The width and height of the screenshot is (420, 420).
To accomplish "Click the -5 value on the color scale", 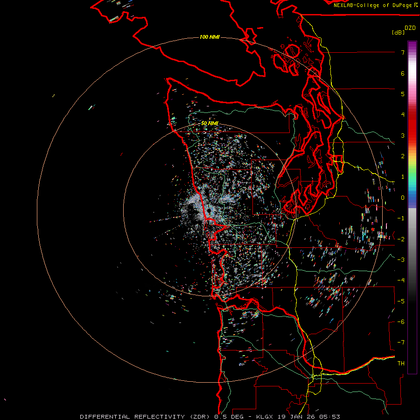I will coord(401,301).
